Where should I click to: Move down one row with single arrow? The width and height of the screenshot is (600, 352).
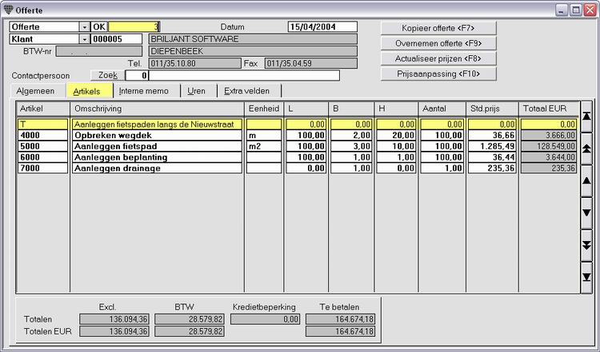click(x=586, y=212)
